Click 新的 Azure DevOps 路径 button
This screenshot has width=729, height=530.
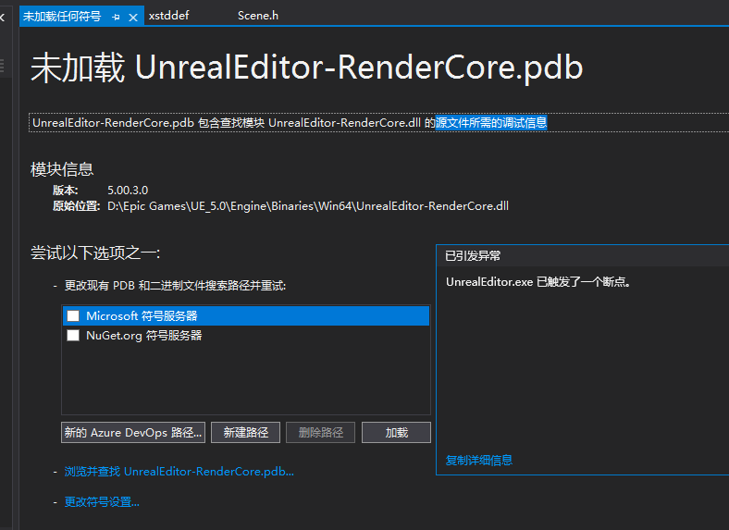[x=133, y=432]
